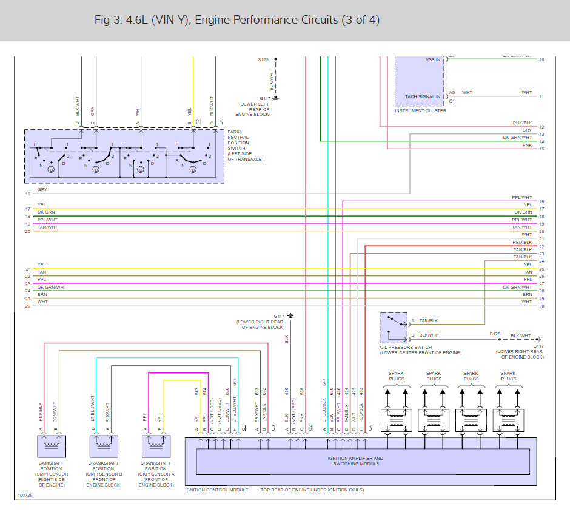This screenshot has width=570, height=512.
Task: Click the Crankshaft Position sensor A symbol
Action: [156, 446]
